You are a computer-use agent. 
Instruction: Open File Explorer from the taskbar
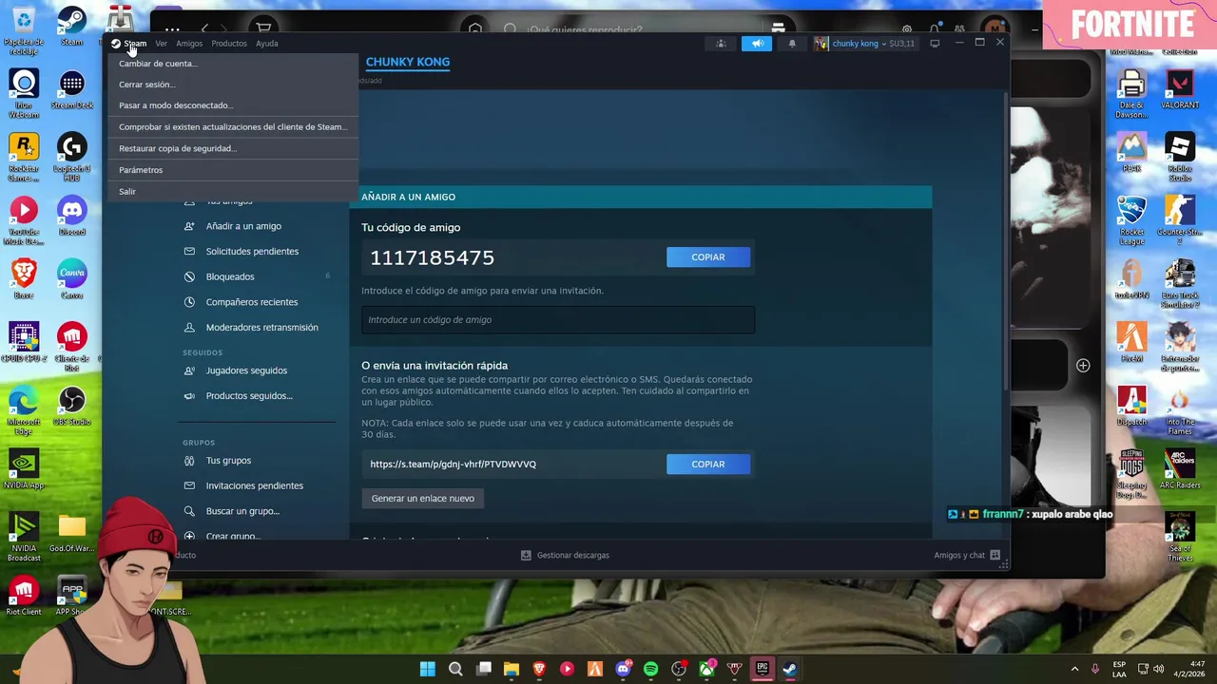512,669
